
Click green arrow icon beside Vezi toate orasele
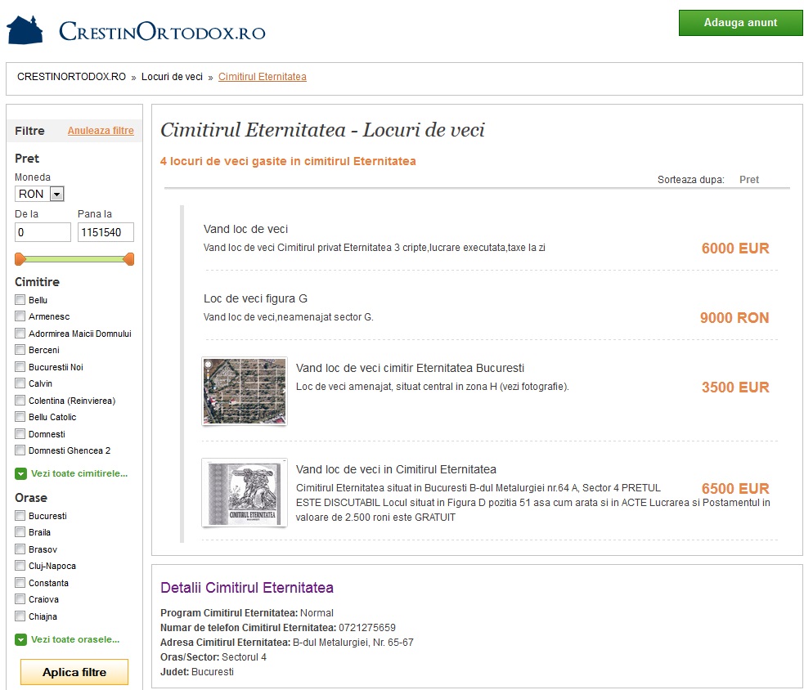pos(20,639)
